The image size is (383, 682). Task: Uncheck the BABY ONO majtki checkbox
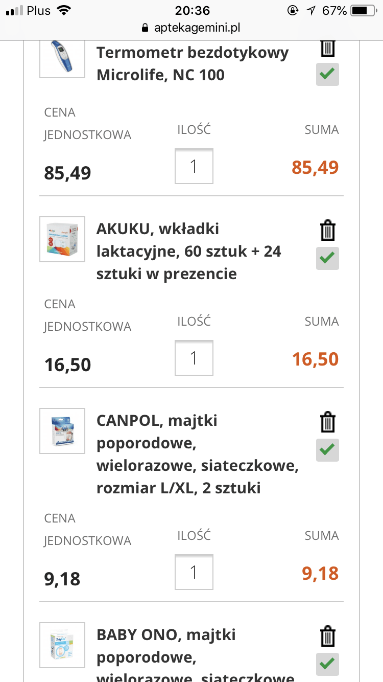(327, 664)
